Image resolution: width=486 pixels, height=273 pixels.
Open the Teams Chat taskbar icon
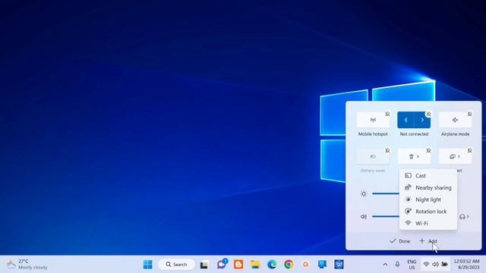[222, 264]
